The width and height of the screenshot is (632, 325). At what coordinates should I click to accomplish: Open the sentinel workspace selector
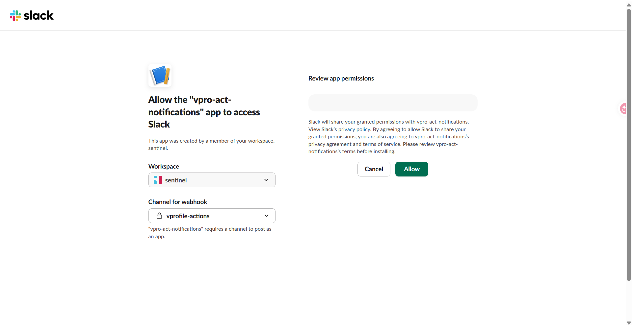(212, 180)
